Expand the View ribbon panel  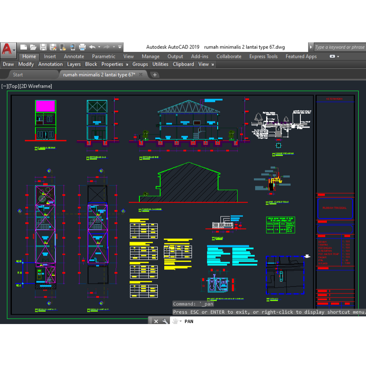click(x=203, y=64)
